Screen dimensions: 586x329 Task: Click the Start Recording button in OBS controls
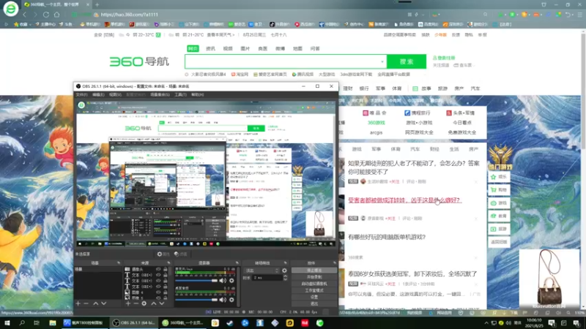coord(314,277)
